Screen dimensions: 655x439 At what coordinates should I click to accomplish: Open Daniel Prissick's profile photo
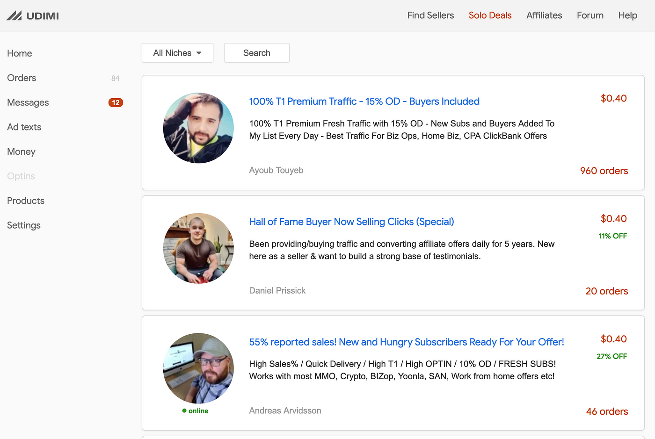click(x=198, y=248)
